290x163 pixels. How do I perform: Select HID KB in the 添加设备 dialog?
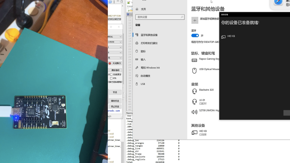click(228, 36)
